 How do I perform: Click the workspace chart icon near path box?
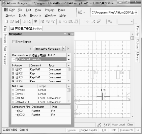80,12
